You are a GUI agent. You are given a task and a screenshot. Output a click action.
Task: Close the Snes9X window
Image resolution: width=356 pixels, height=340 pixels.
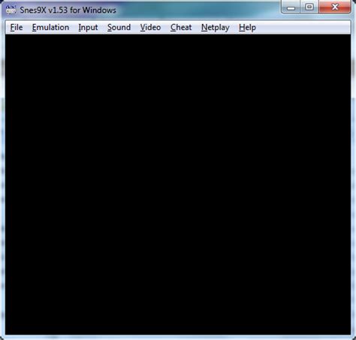point(335,7)
